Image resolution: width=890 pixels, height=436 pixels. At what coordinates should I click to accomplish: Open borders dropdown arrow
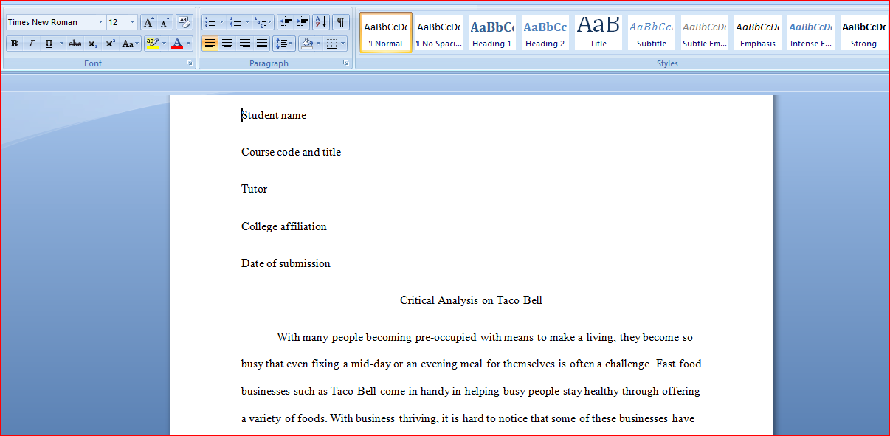[344, 44]
